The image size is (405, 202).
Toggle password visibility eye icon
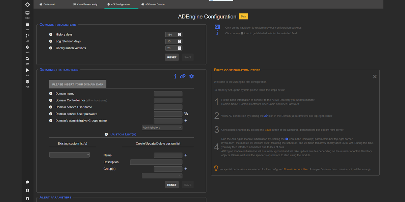186,114
